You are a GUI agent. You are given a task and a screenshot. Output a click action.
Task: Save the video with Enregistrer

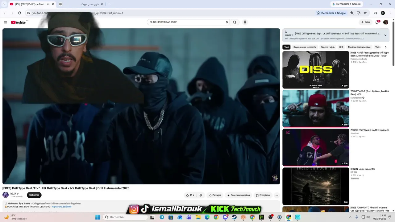tap(263, 195)
